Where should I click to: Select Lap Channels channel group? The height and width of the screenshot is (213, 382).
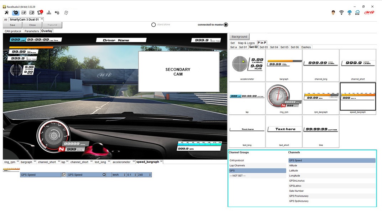pos(257,166)
